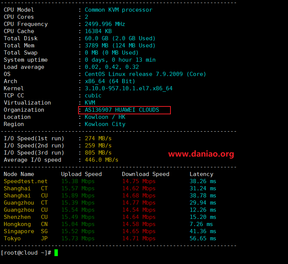288x264 pixels.
Task: Click Guangzhou CU latency 12.26 ms
Action: tap(203, 210)
